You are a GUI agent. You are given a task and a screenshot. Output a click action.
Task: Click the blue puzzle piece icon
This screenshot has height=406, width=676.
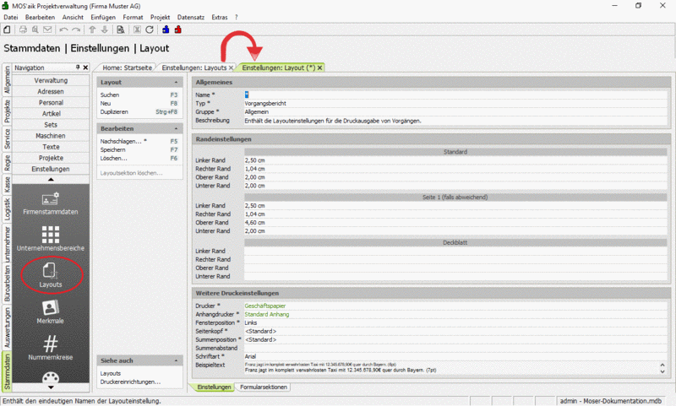[x=166, y=30]
